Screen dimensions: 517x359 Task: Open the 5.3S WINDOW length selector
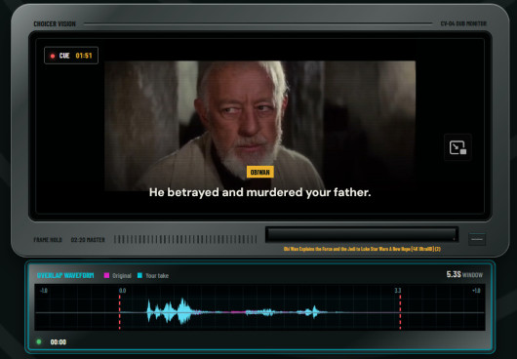tap(464, 274)
